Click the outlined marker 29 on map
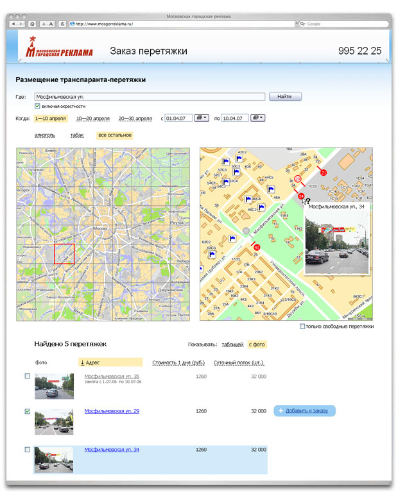The image size is (398, 494). point(297,179)
